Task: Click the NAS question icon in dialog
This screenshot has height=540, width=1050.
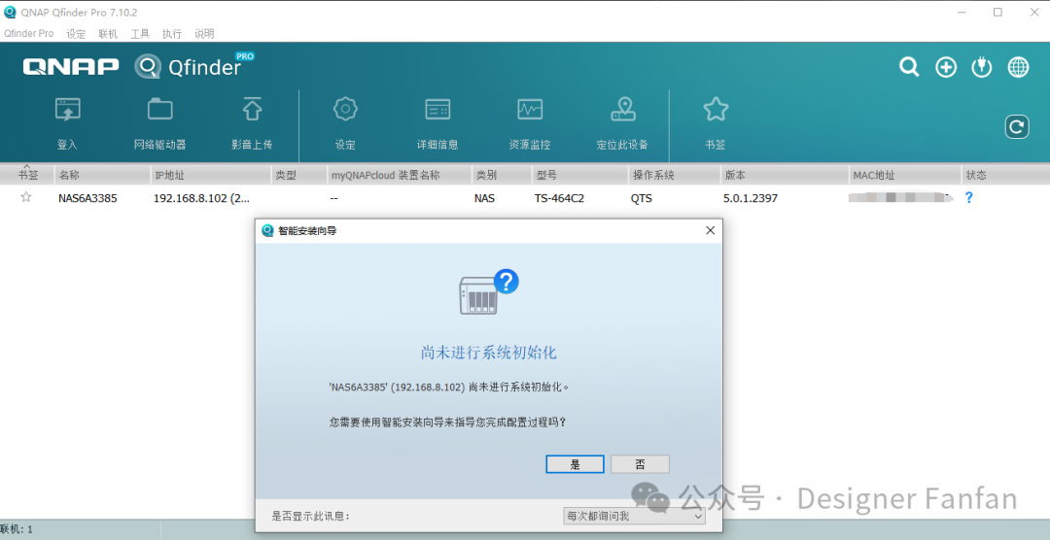Action: [489, 291]
